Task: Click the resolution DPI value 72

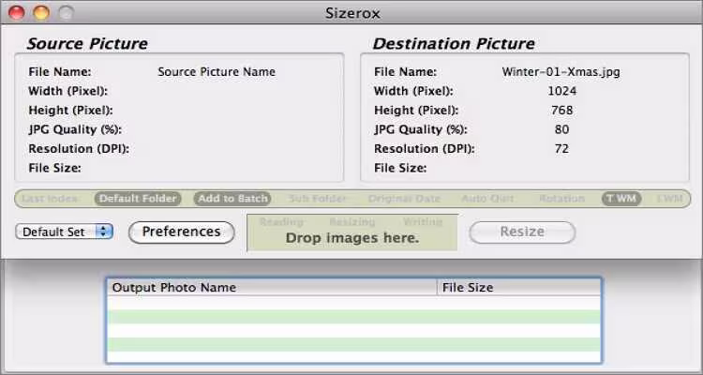Action: pyautogui.click(x=561, y=149)
